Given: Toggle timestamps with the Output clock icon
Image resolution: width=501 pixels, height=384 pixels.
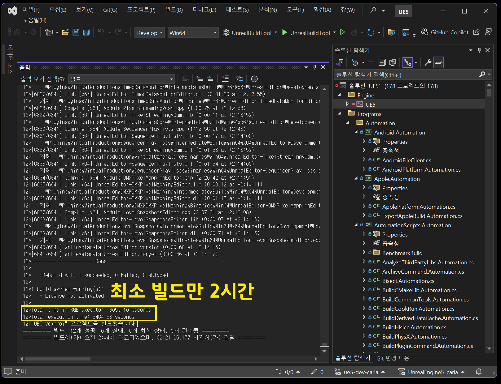Looking at the screenshot, I should tap(254, 79).
